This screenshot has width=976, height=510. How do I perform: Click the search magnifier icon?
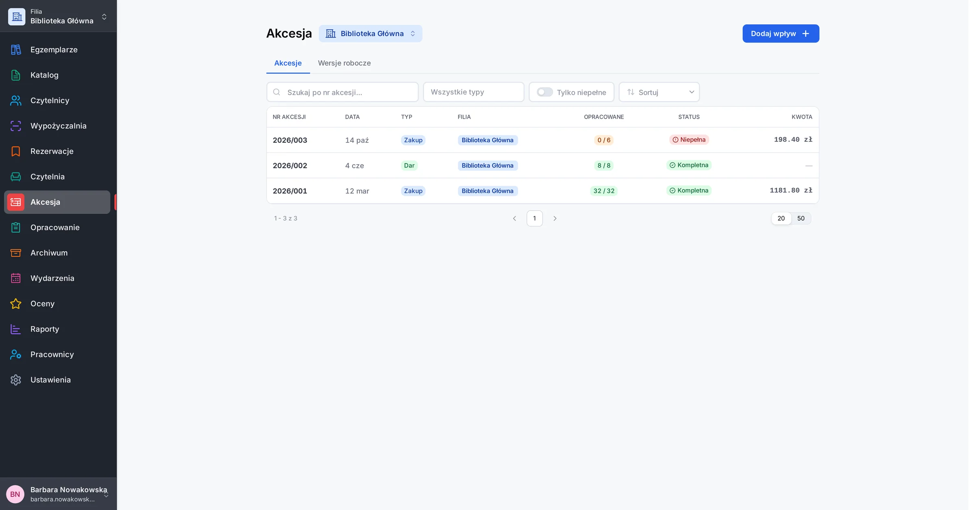tap(277, 92)
